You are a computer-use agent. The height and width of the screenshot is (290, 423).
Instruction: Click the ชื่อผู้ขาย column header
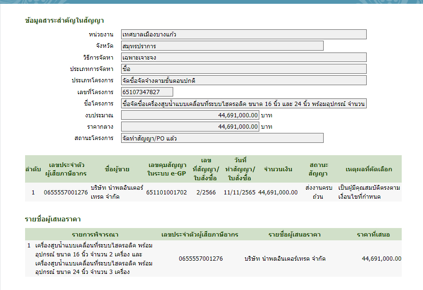click(x=117, y=169)
